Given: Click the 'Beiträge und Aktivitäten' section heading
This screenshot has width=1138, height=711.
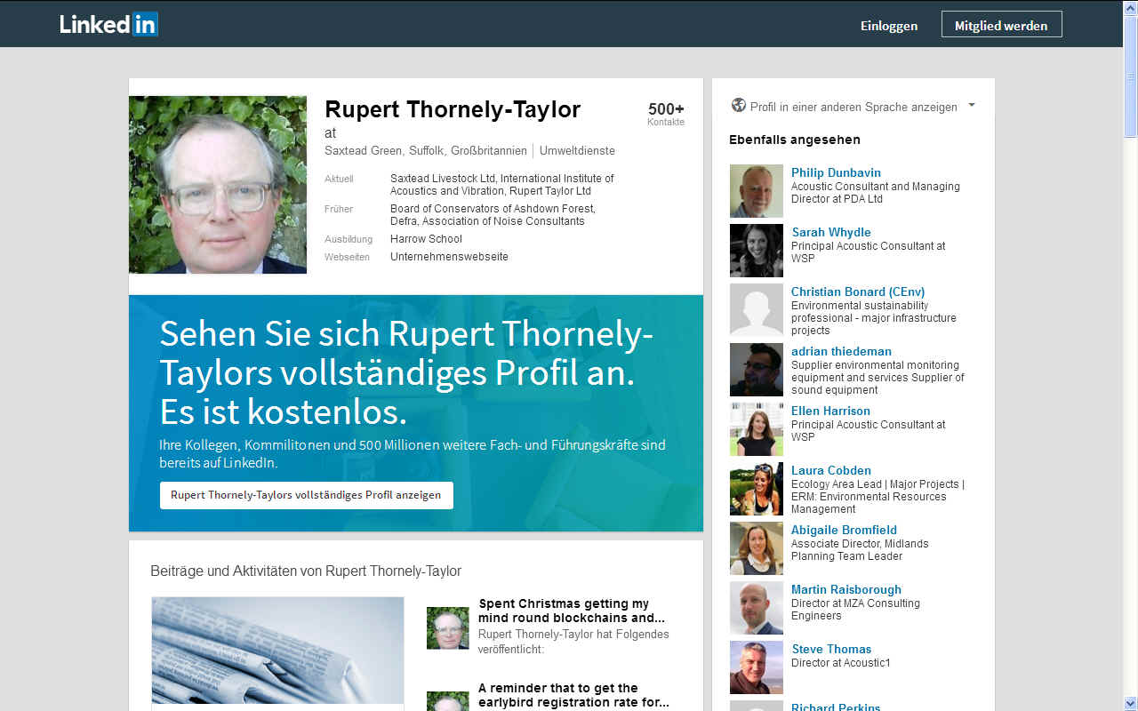Looking at the screenshot, I should (306, 571).
